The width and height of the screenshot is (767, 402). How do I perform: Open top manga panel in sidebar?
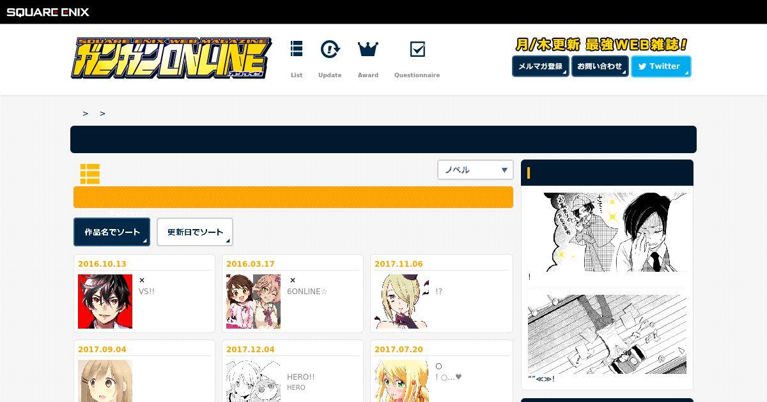607,232
